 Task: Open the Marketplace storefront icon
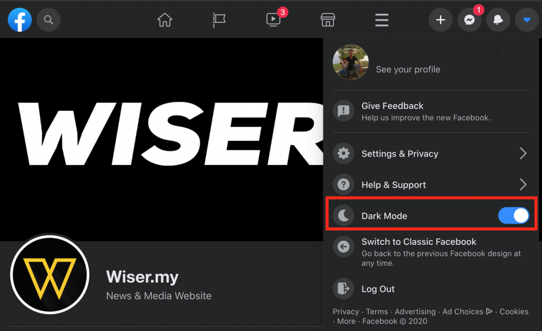tap(328, 20)
